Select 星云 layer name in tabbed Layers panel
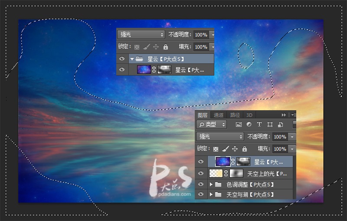The image size is (347, 221). coord(268,162)
